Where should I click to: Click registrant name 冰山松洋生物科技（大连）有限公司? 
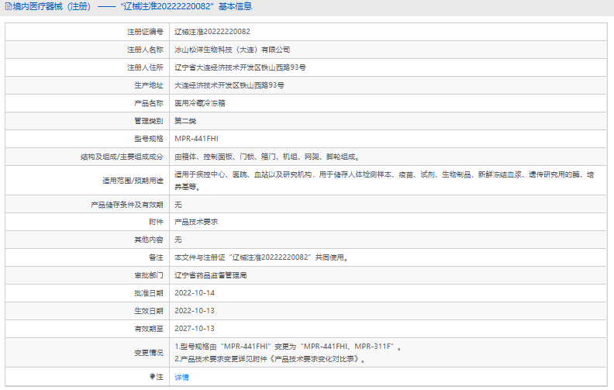pyautogui.click(x=233, y=50)
